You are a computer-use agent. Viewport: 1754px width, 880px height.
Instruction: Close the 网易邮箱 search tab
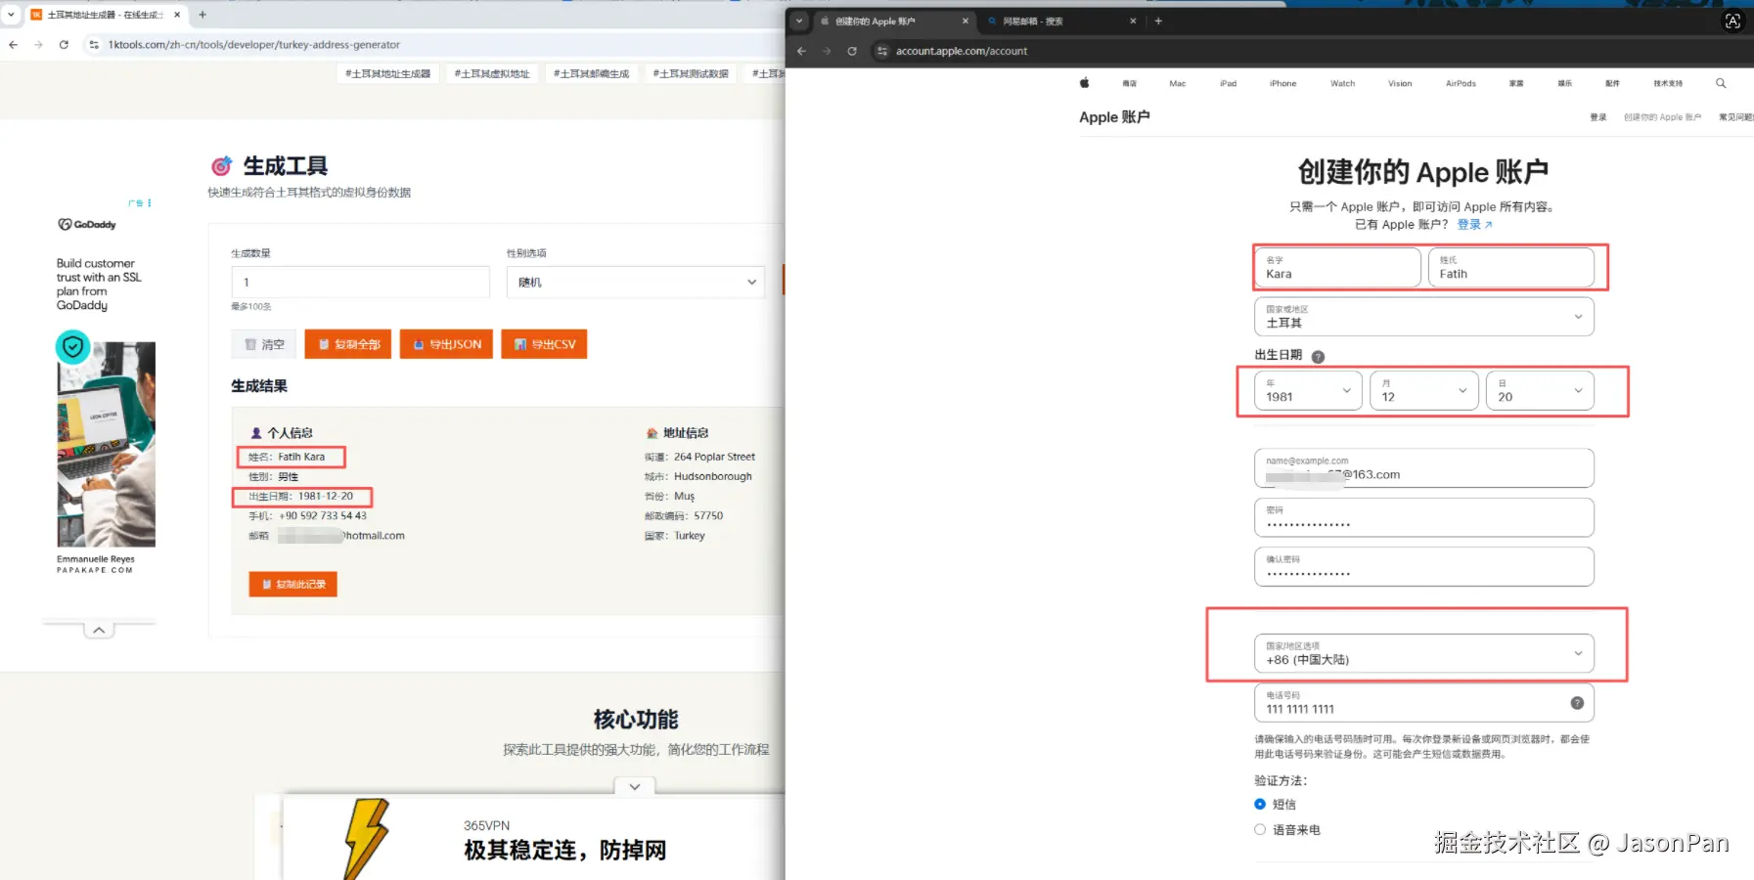pyautogui.click(x=1133, y=21)
